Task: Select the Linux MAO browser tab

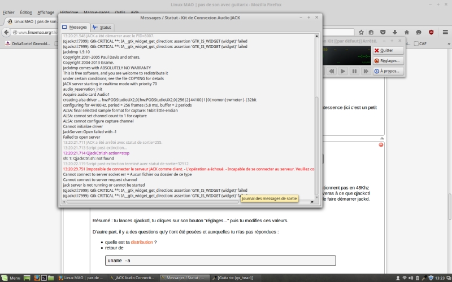Action: click(x=32, y=21)
